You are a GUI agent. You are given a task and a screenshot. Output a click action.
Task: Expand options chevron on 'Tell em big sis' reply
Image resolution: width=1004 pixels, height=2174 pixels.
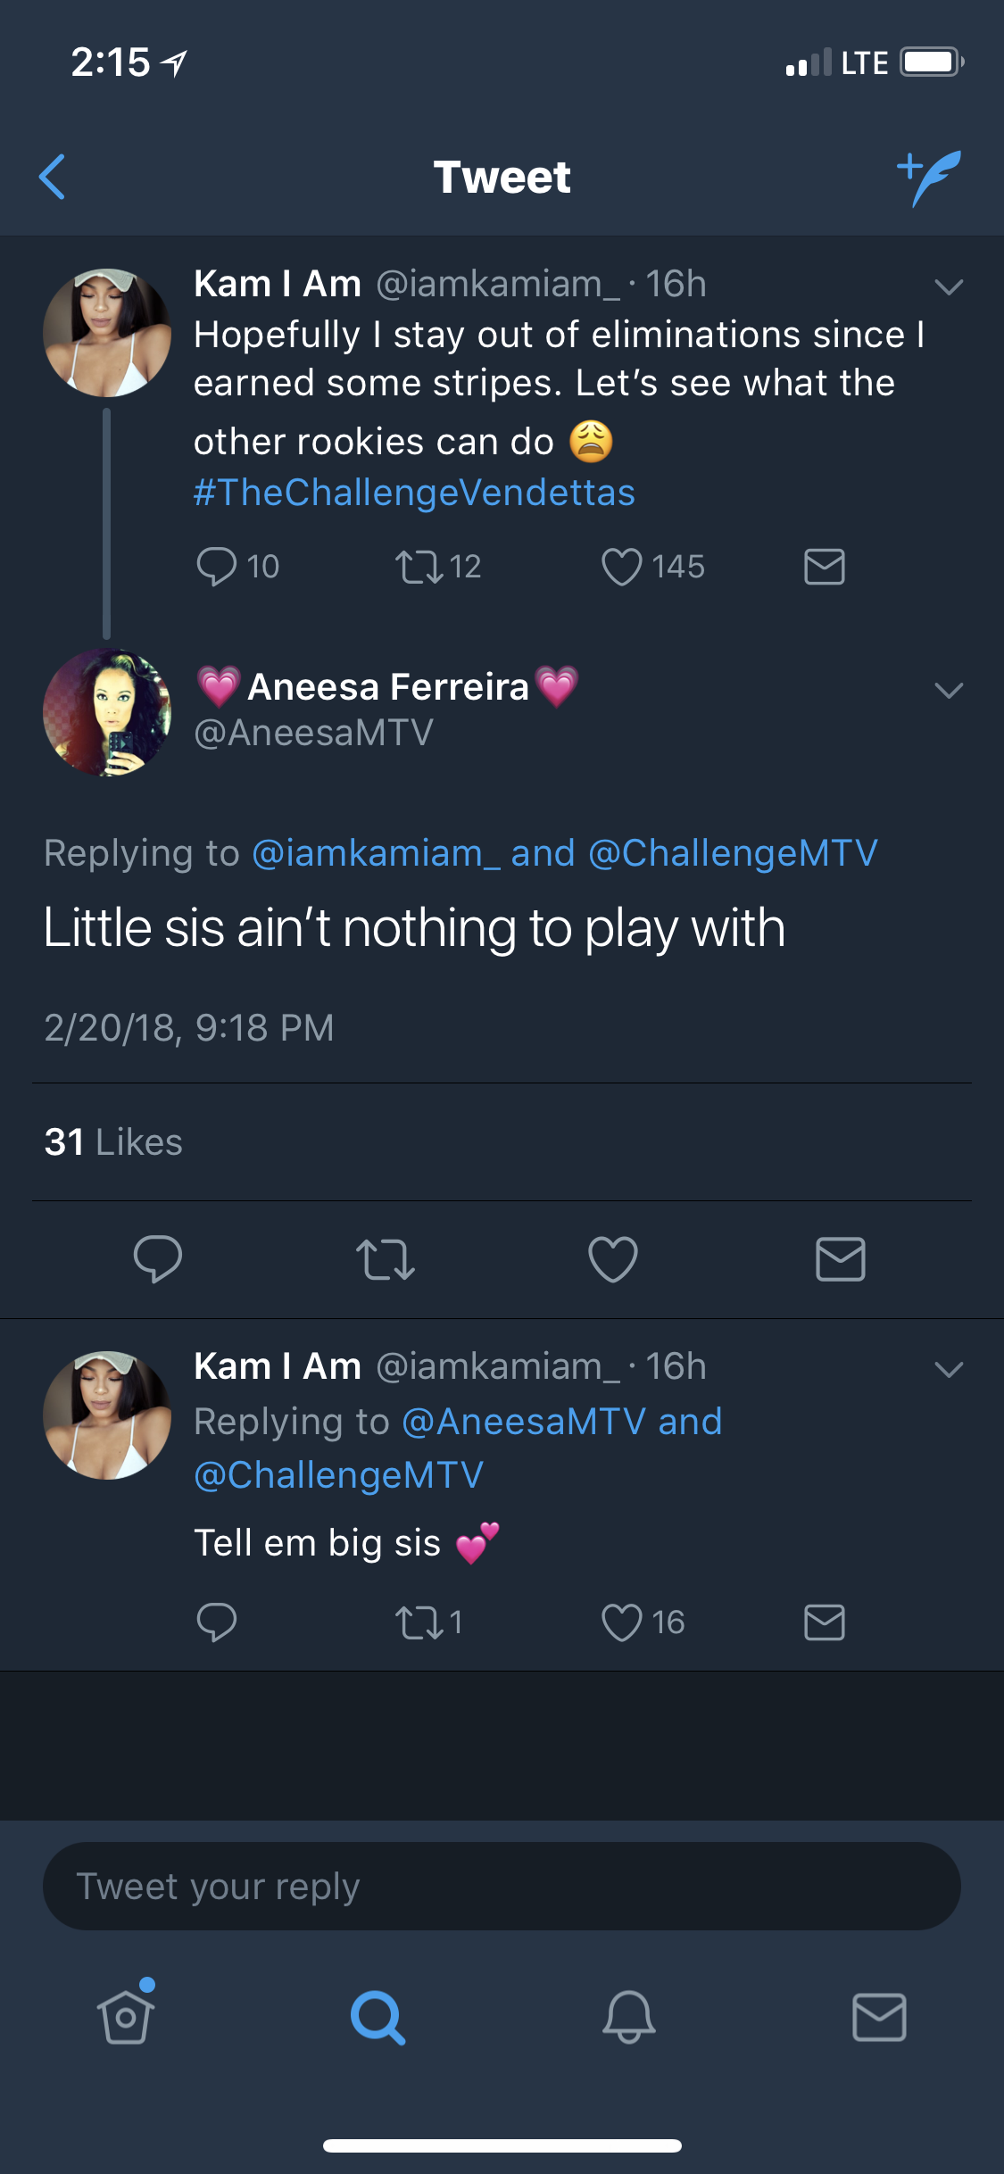tap(949, 1369)
